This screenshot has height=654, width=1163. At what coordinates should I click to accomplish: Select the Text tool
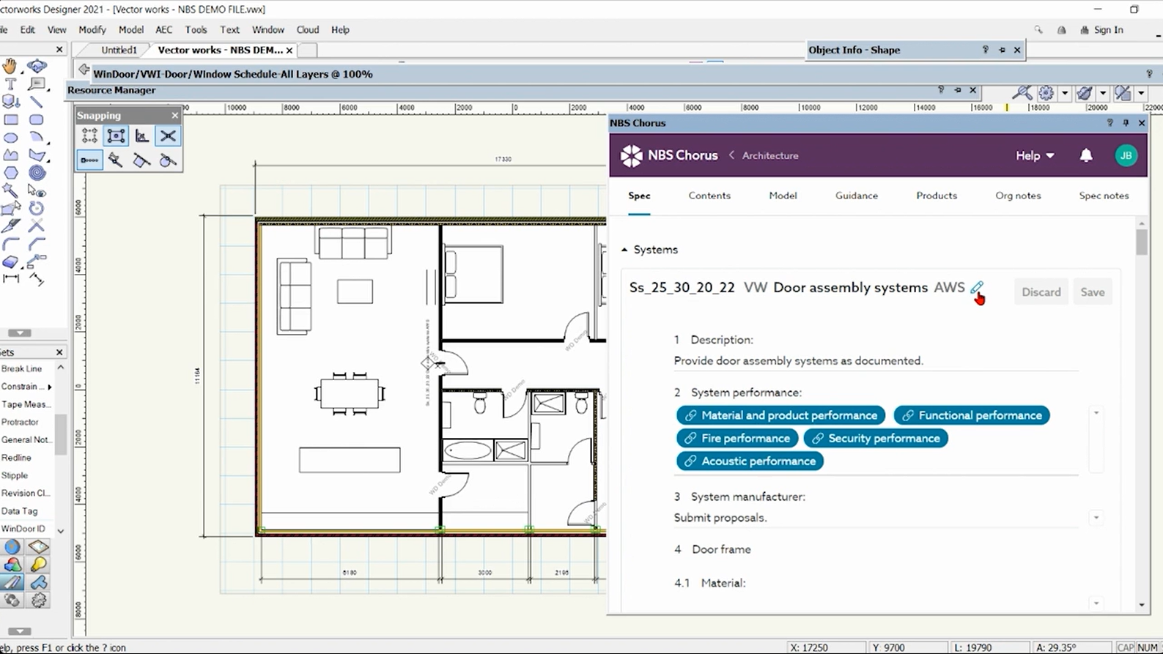coord(10,84)
